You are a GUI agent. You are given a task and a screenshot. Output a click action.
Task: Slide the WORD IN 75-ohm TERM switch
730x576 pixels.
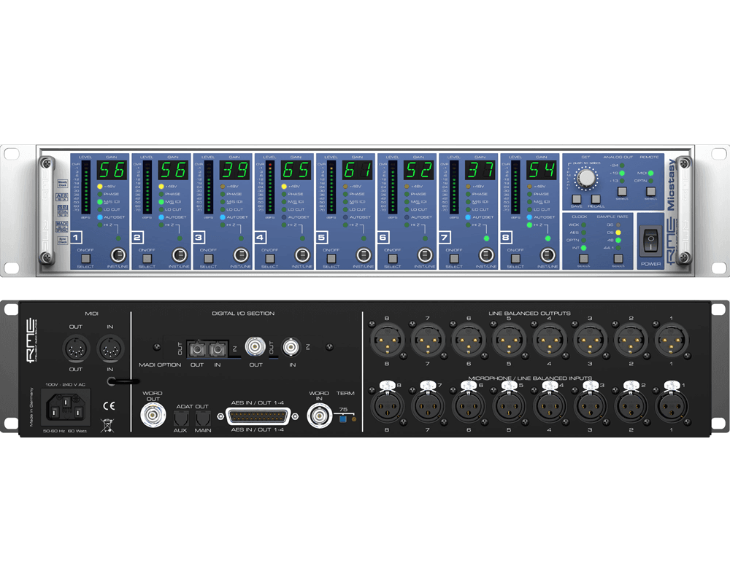[x=342, y=419]
